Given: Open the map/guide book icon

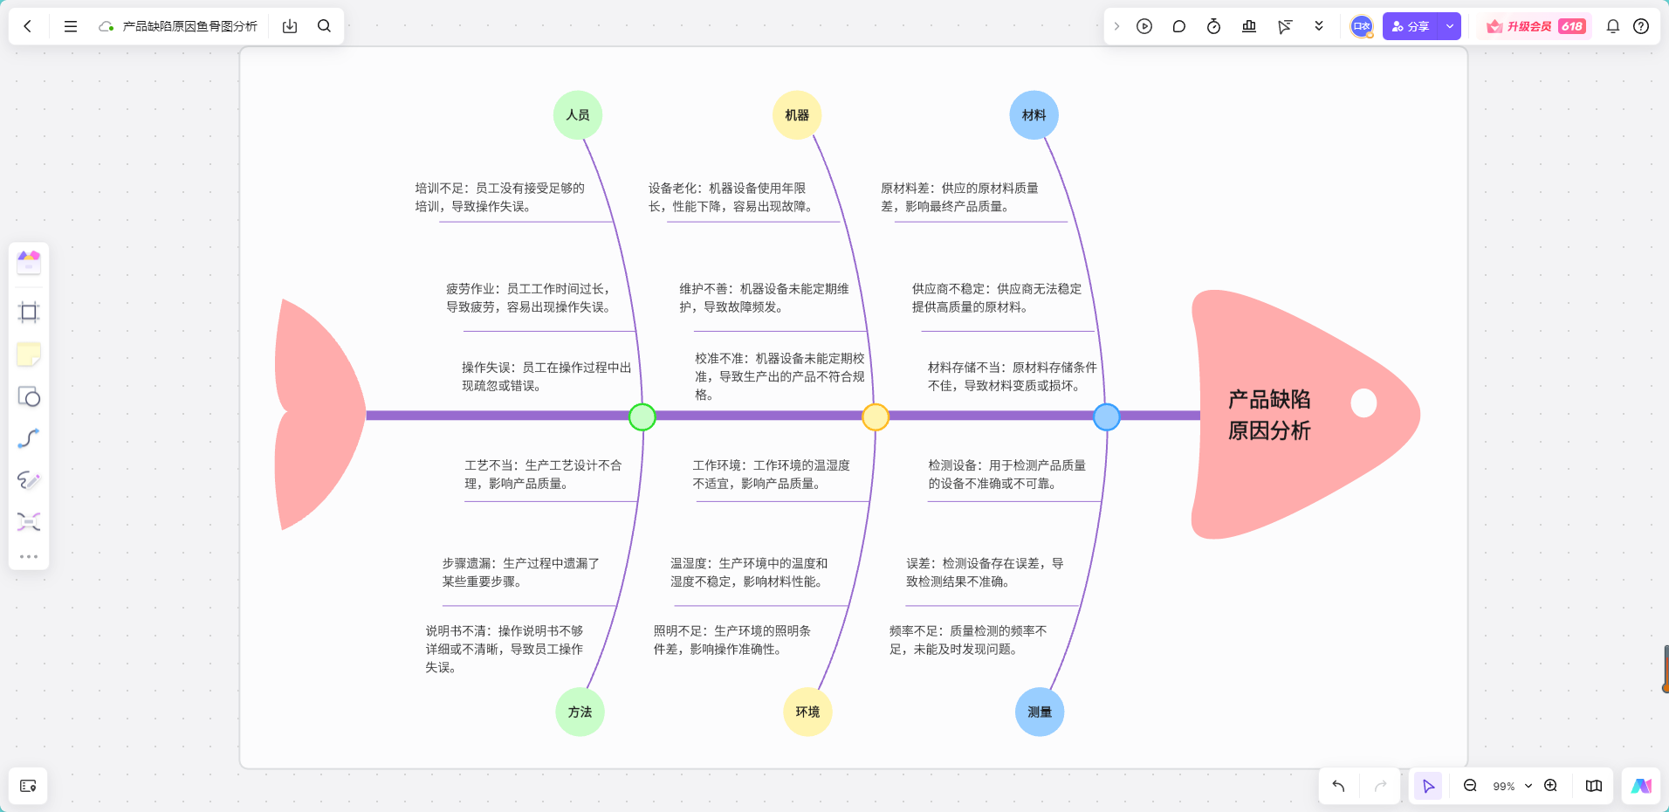Looking at the screenshot, I should [x=1594, y=786].
